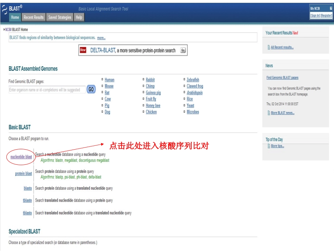Open the All Recent results link
Screen dimensions: 334x251
click(x=282, y=47)
